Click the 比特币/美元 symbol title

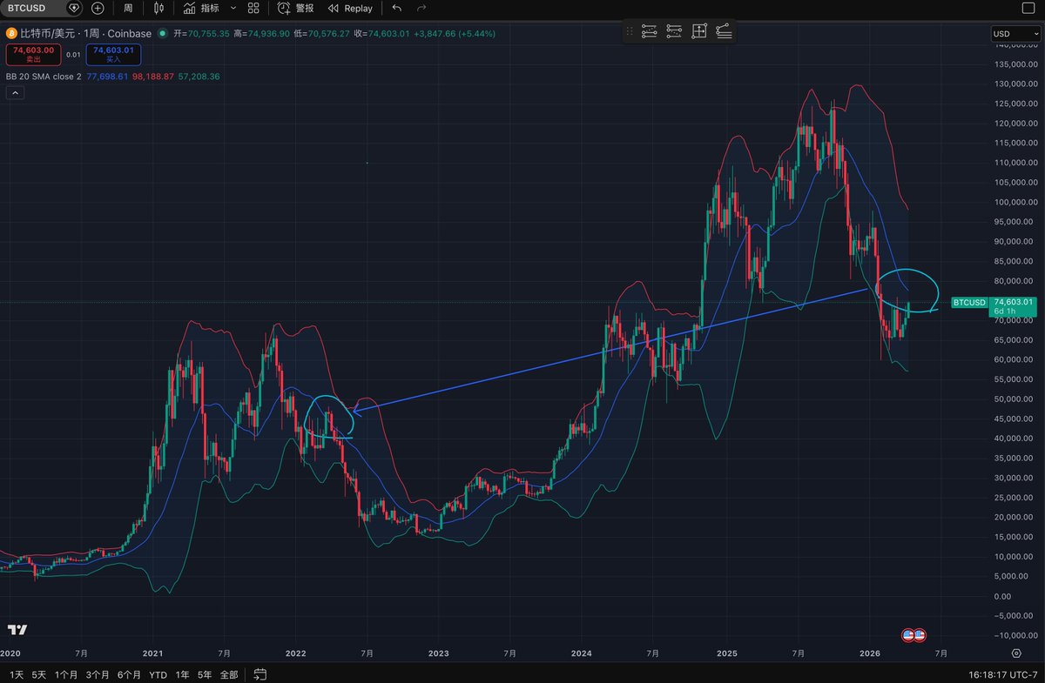(x=49, y=33)
